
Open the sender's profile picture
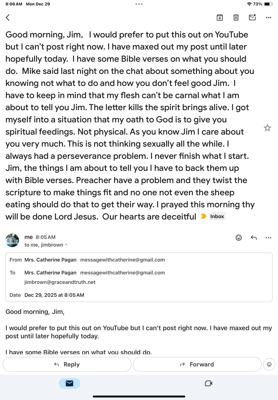tap(13, 240)
